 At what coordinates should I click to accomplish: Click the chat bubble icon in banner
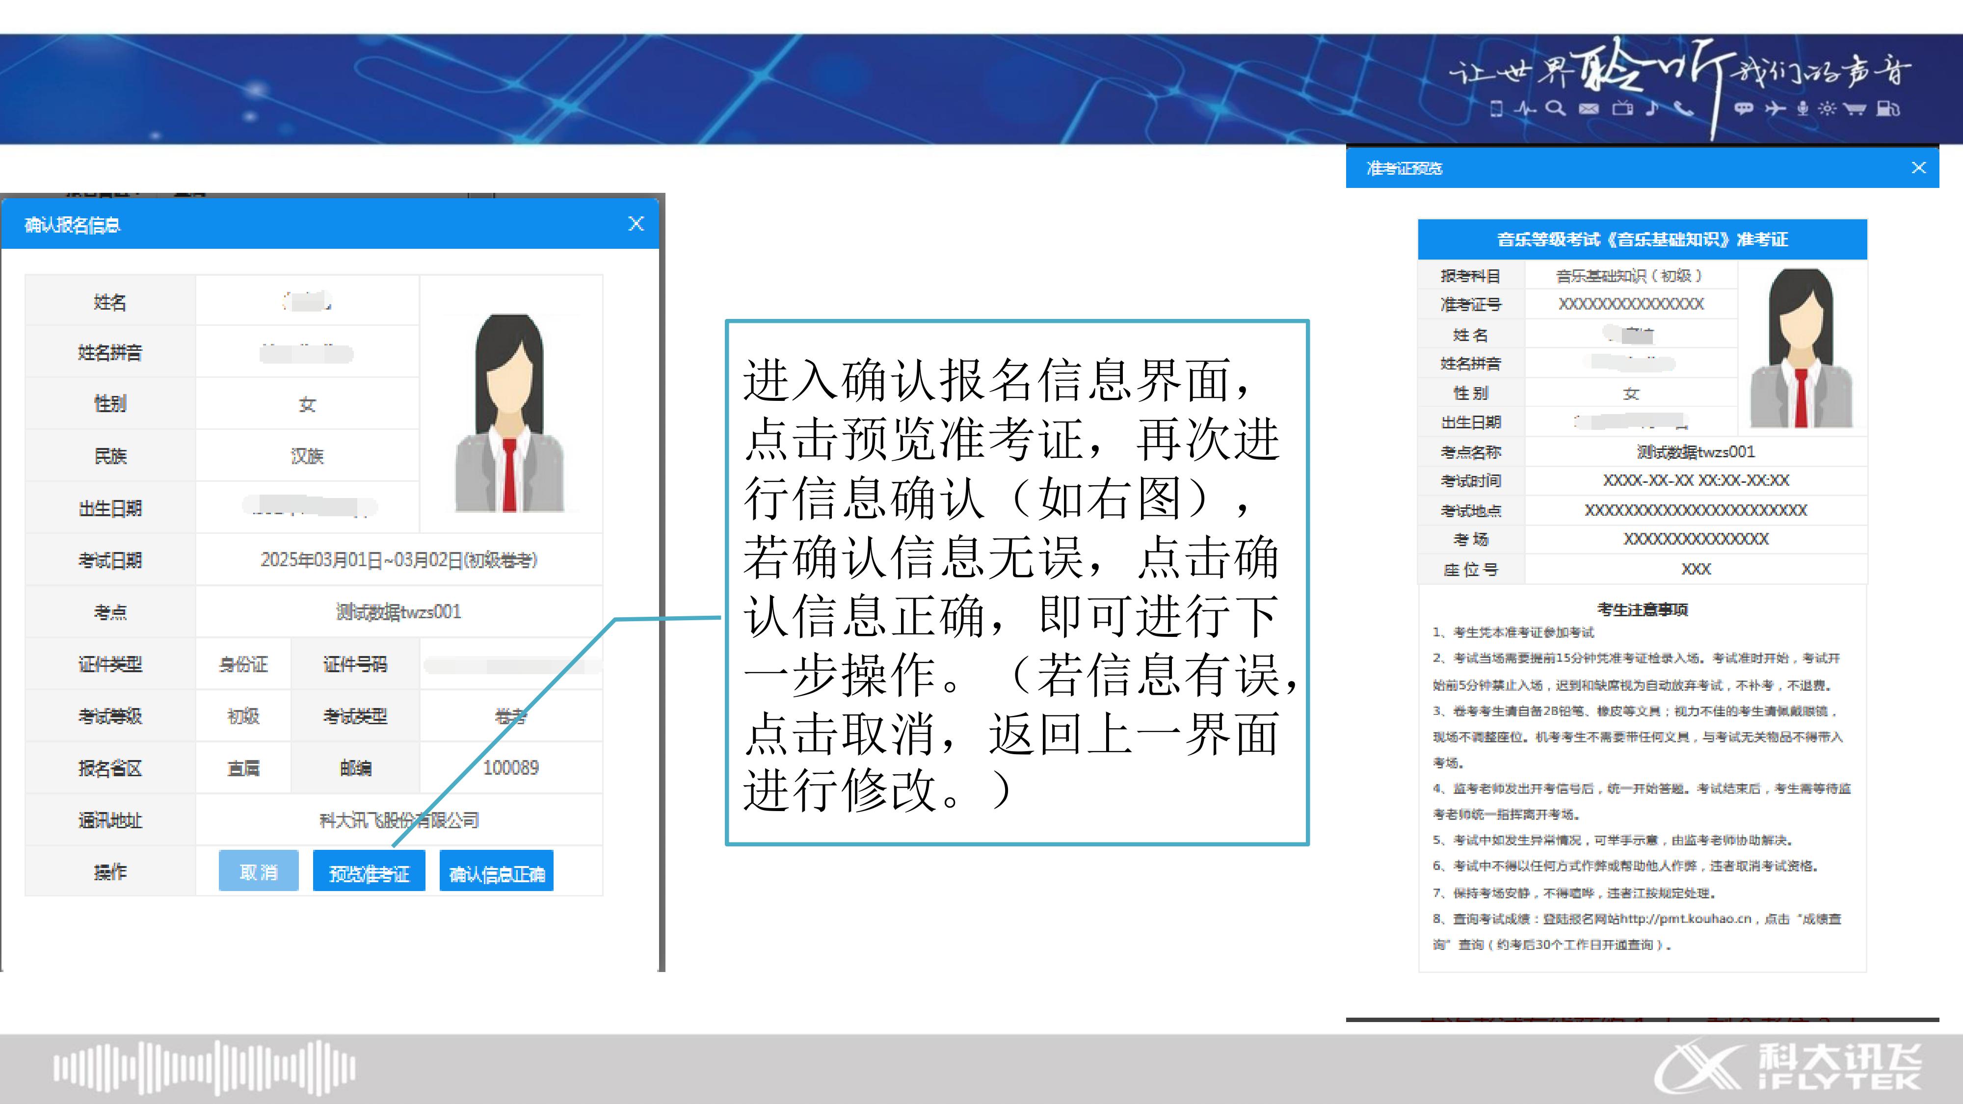pyautogui.click(x=1744, y=108)
